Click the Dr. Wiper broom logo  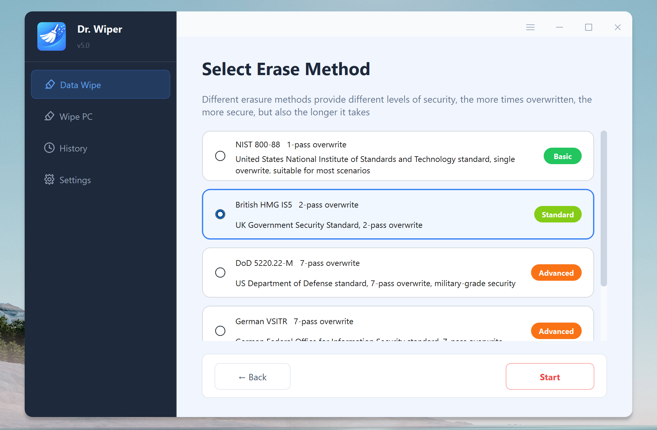52,36
